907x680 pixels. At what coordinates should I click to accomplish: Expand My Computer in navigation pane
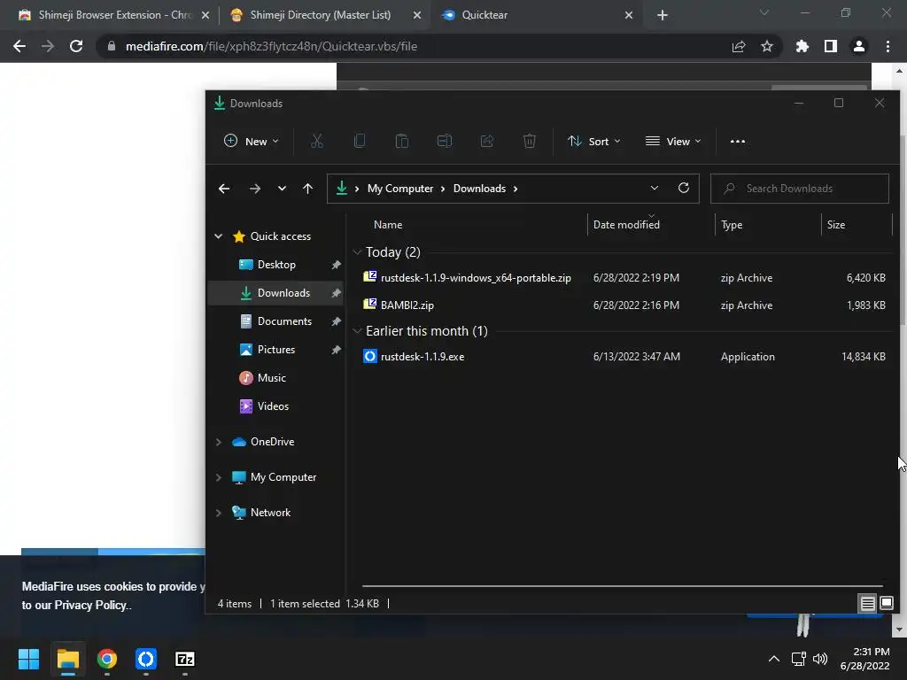[219, 477]
